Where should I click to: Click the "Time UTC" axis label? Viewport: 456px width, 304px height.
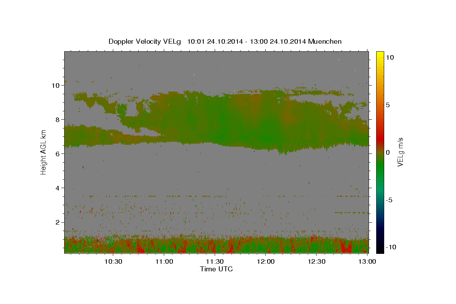[x=216, y=269]
